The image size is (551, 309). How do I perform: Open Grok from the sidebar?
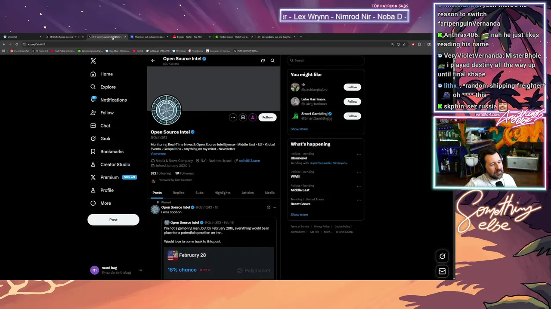[x=100, y=138]
